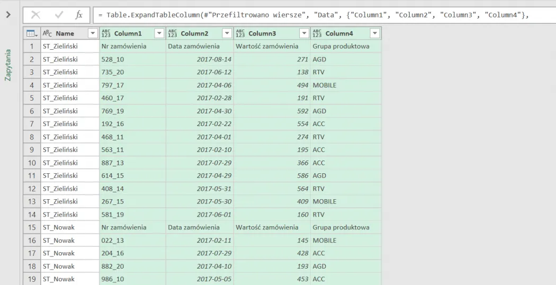The width and height of the screenshot is (556, 285).
Task: Expand the filter dropdown of Column2
Action: click(227, 34)
